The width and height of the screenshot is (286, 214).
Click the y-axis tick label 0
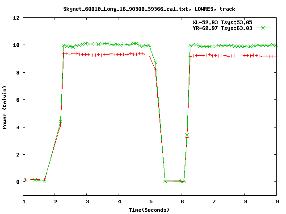18,182
